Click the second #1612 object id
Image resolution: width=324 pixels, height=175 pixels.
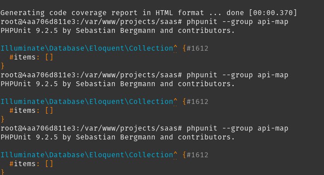[x=197, y=101]
